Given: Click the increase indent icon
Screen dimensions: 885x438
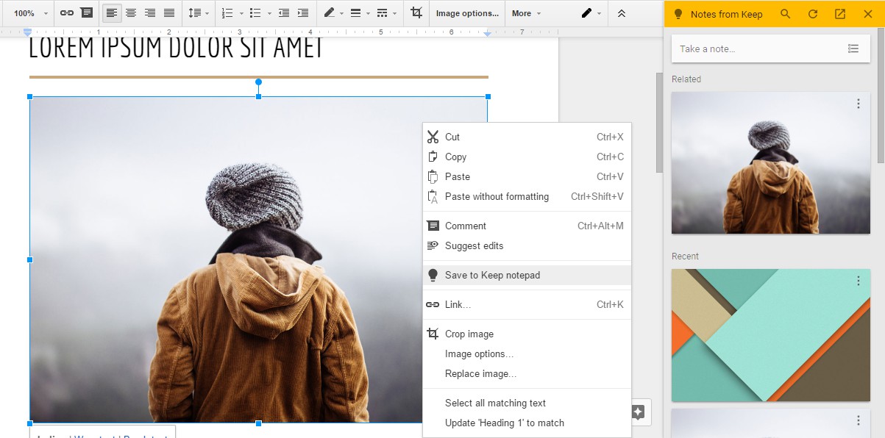Looking at the screenshot, I should tap(303, 13).
